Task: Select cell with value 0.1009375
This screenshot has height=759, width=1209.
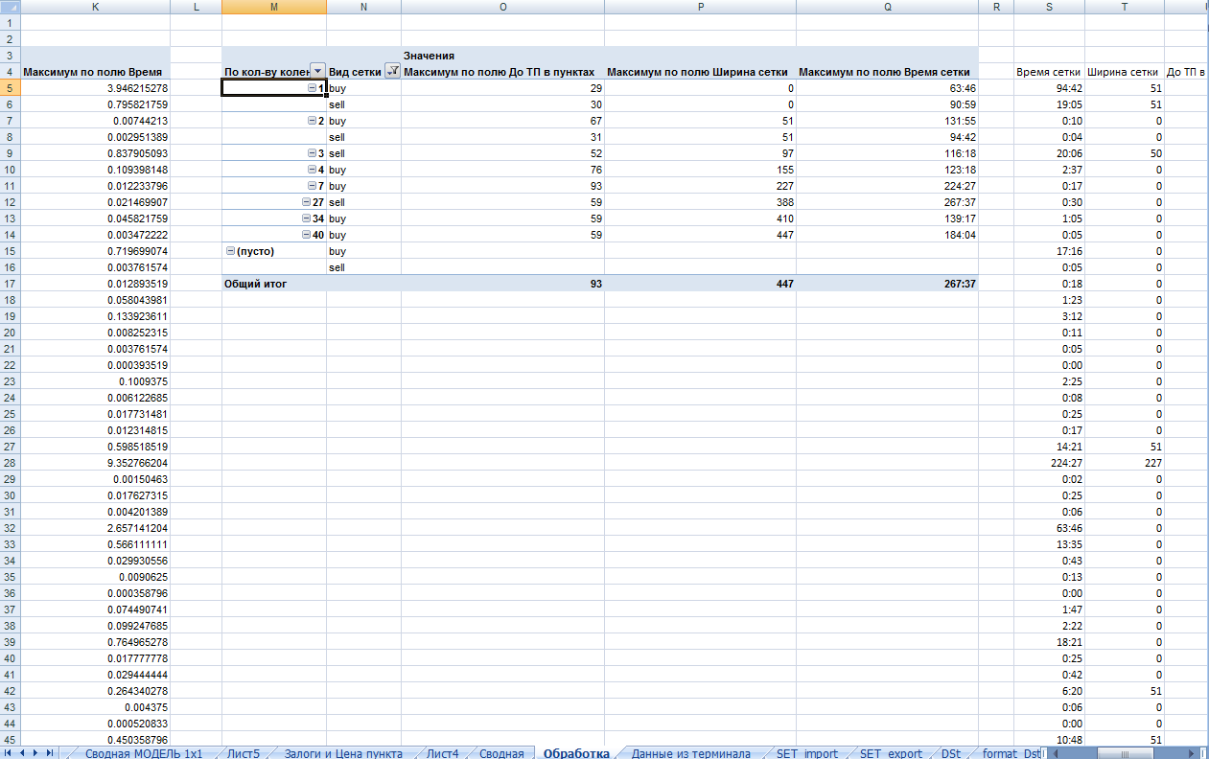Action: (x=95, y=381)
